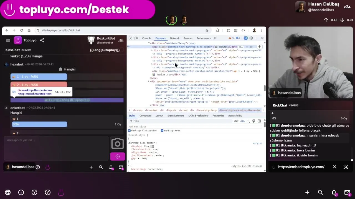Click the accessibility figure icon in Elements

[259, 47]
